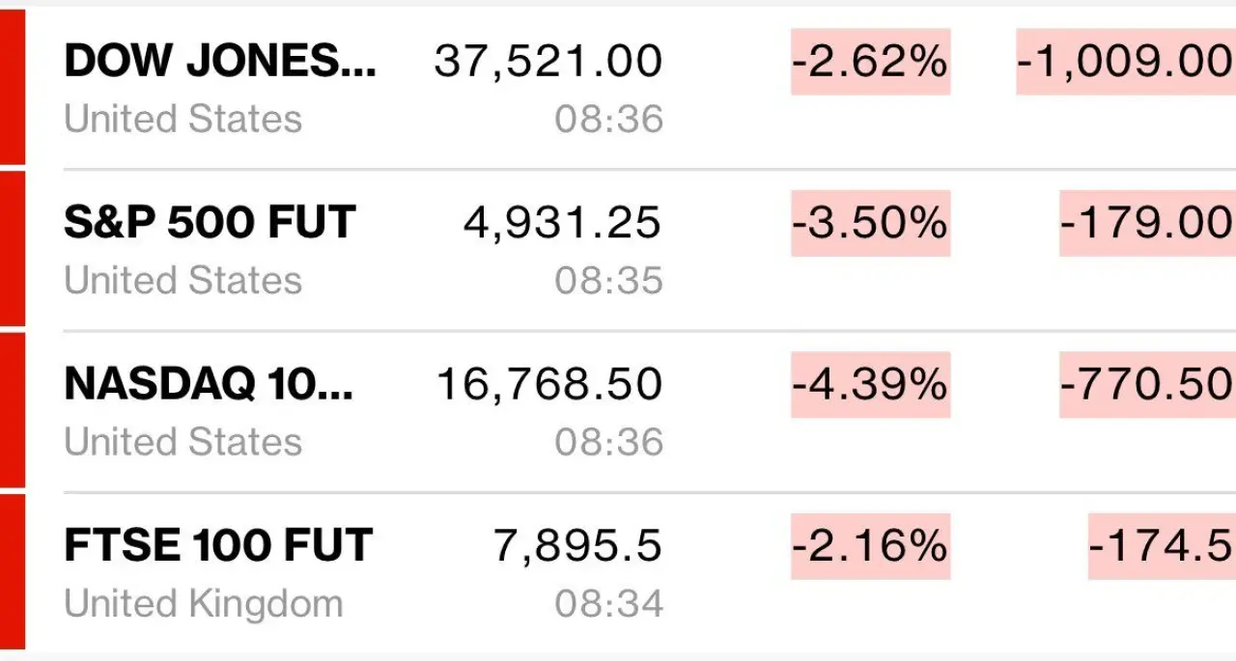This screenshot has height=661, width=1236.
Task: Click the Nasdaq price 16,768.50
Action: [x=548, y=384]
